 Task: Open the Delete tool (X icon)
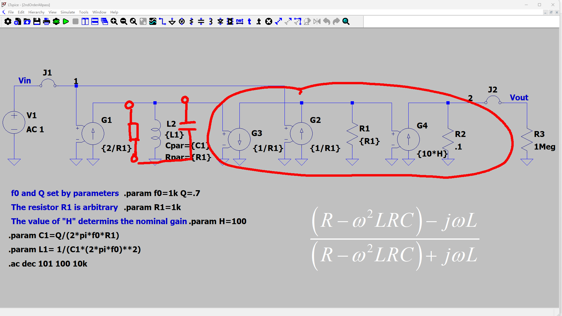click(x=269, y=21)
